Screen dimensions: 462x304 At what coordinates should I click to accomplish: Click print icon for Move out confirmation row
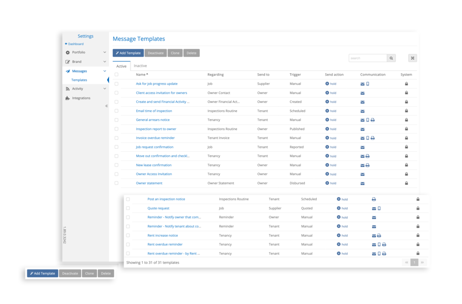[368, 156]
